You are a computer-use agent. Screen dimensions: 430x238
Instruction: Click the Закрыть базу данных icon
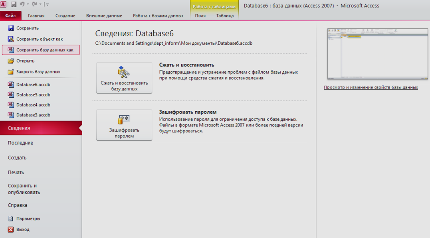click(x=11, y=72)
